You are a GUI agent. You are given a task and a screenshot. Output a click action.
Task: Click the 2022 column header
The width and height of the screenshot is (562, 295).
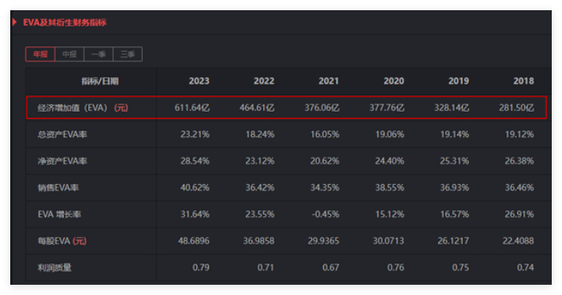[x=264, y=81]
